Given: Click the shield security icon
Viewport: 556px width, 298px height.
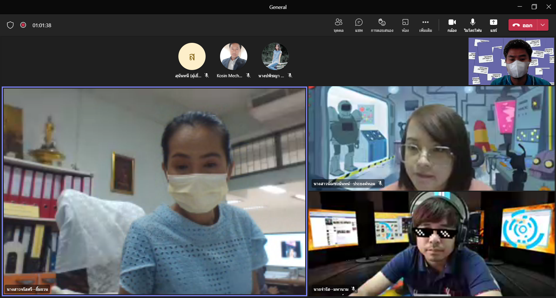Looking at the screenshot, I should (10, 25).
